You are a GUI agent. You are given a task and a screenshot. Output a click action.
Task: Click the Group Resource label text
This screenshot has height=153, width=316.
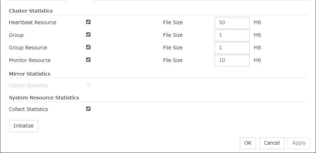tap(28, 48)
